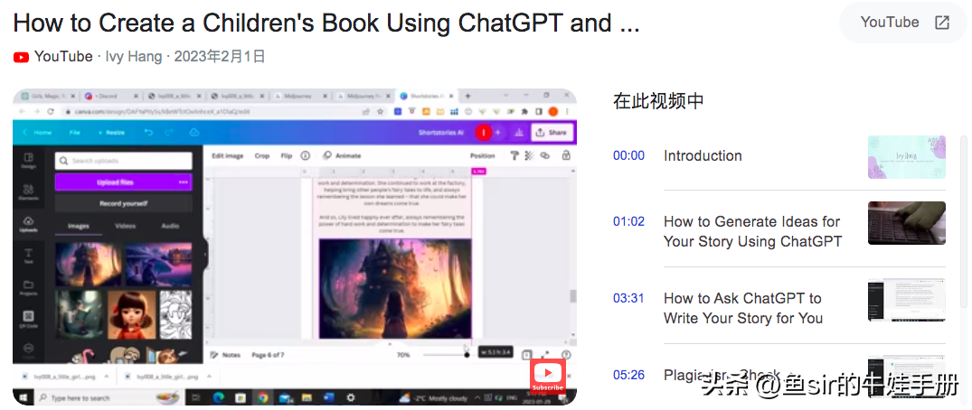972x410 pixels.
Task: Open the Uploads panel in sidebar
Action: (29, 224)
